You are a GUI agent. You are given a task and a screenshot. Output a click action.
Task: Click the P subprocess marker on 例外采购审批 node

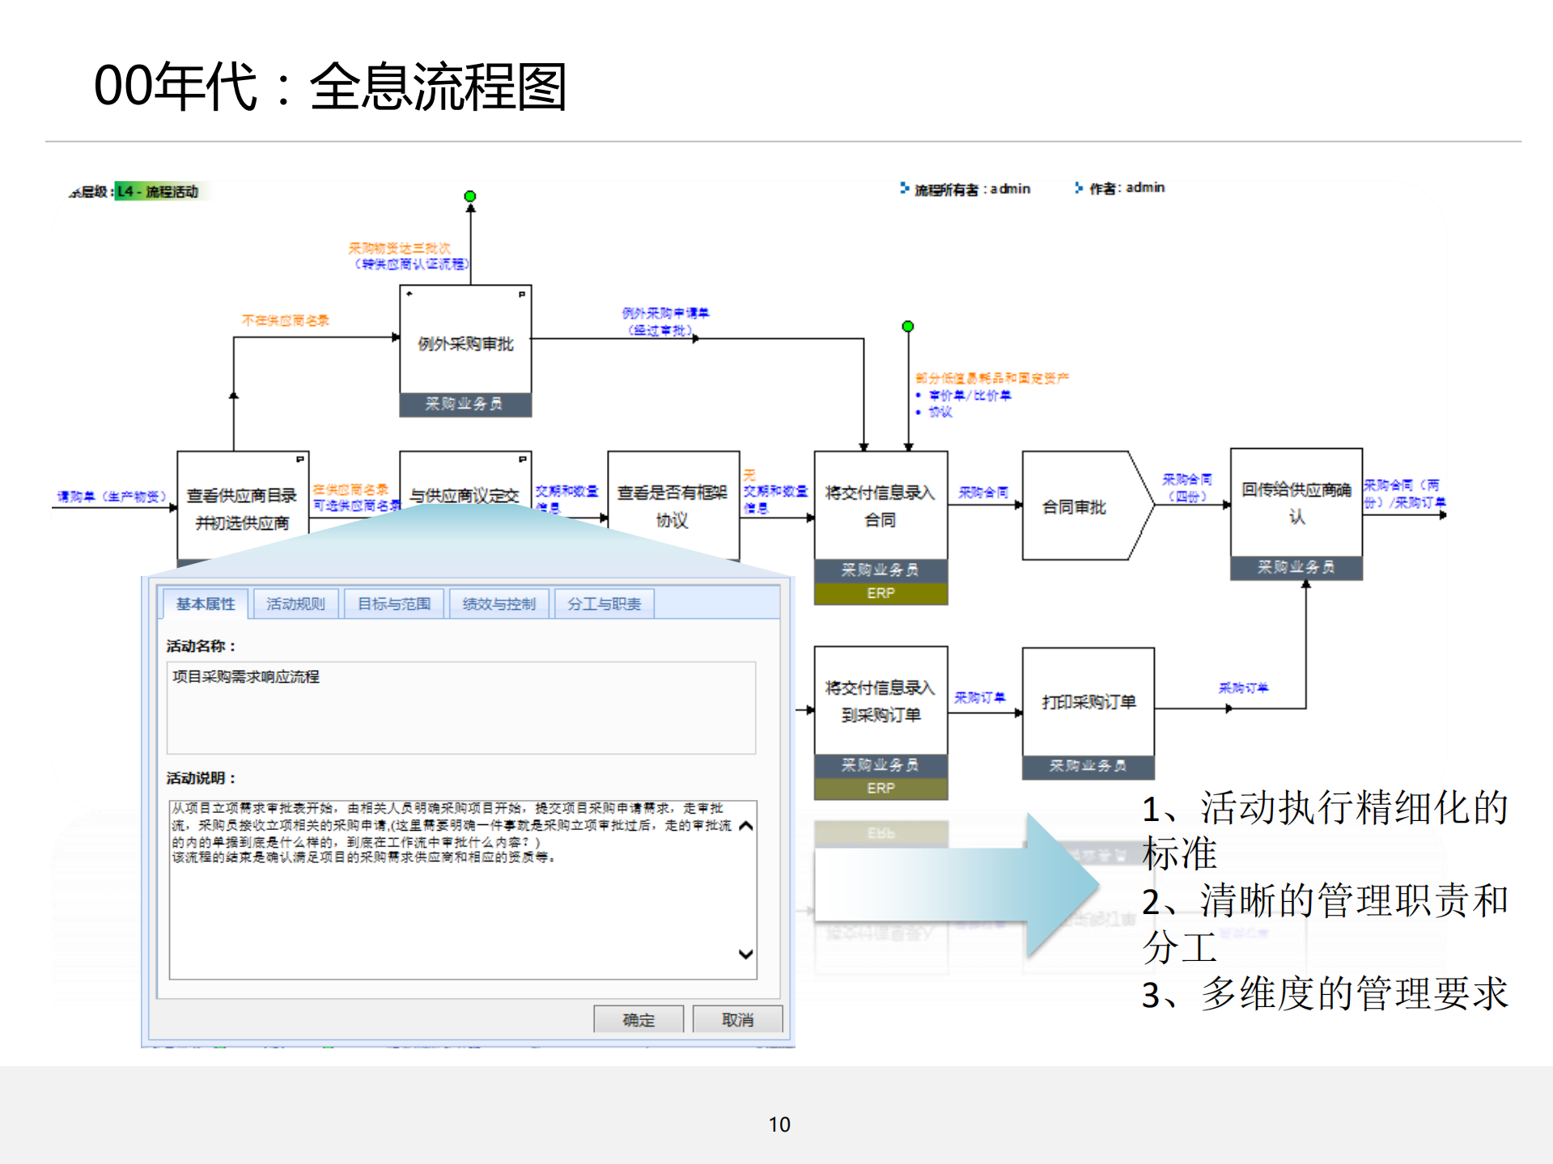click(522, 294)
